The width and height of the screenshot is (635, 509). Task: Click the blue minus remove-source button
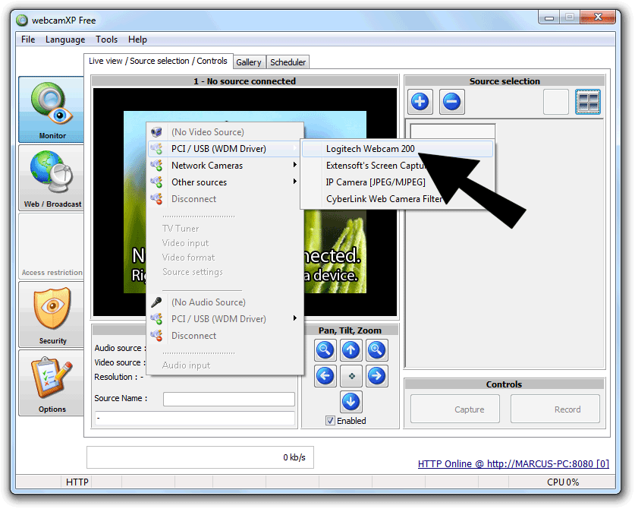[452, 101]
